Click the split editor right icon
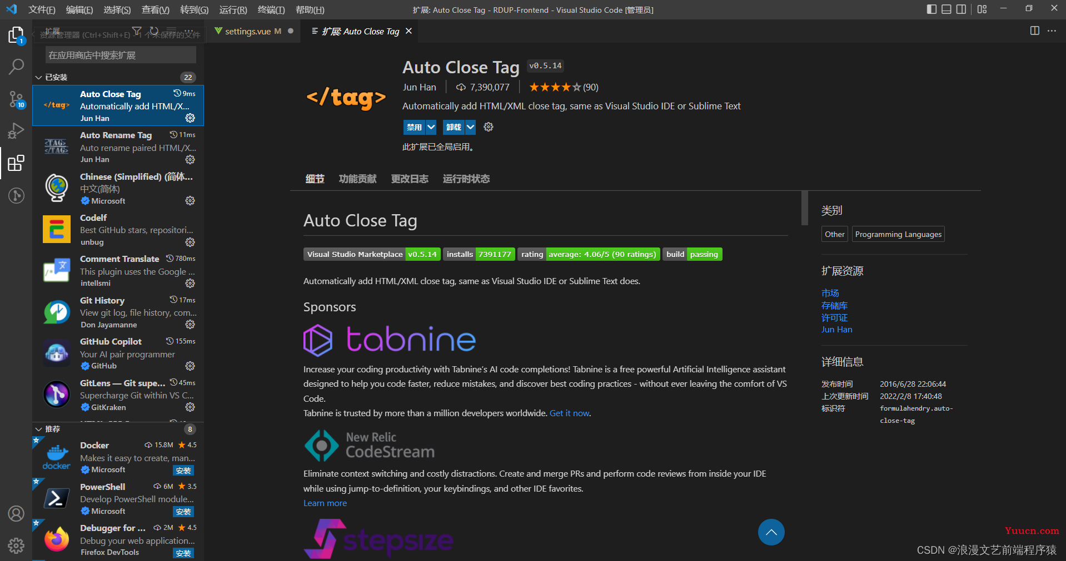This screenshot has width=1066, height=561. [x=1035, y=31]
